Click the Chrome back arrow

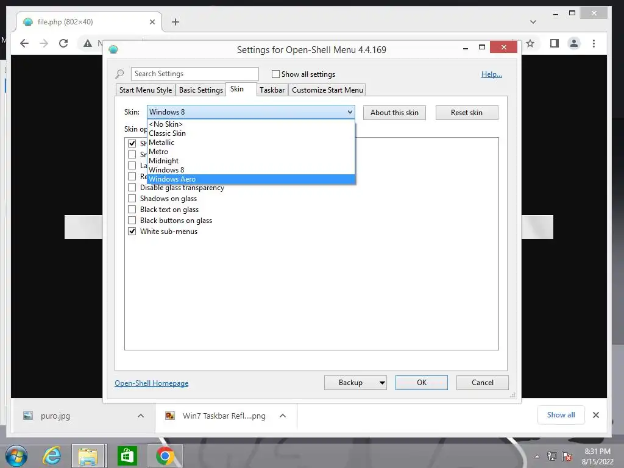[24, 43]
